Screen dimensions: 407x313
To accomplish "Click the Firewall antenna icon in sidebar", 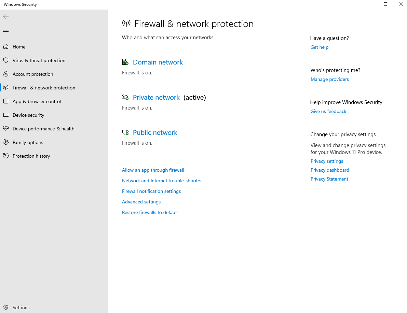I will (x=6, y=88).
